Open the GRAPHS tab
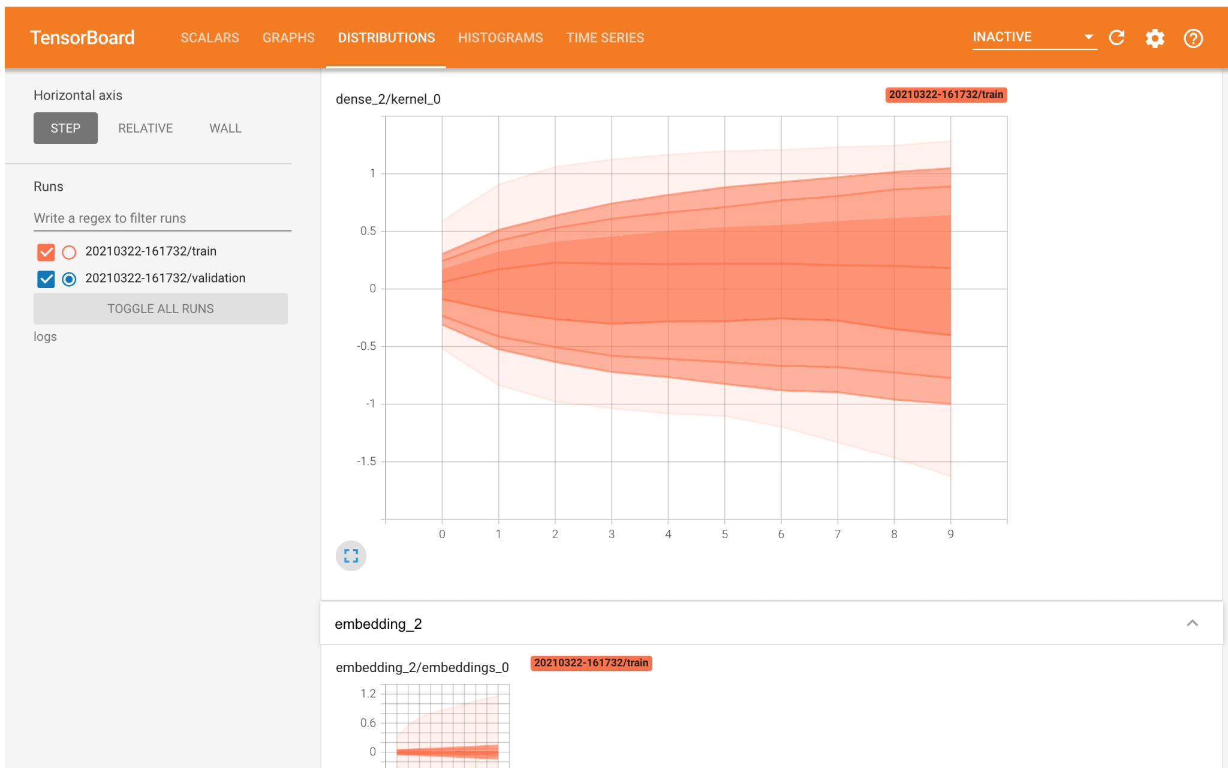The image size is (1228, 768). point(288,37)
